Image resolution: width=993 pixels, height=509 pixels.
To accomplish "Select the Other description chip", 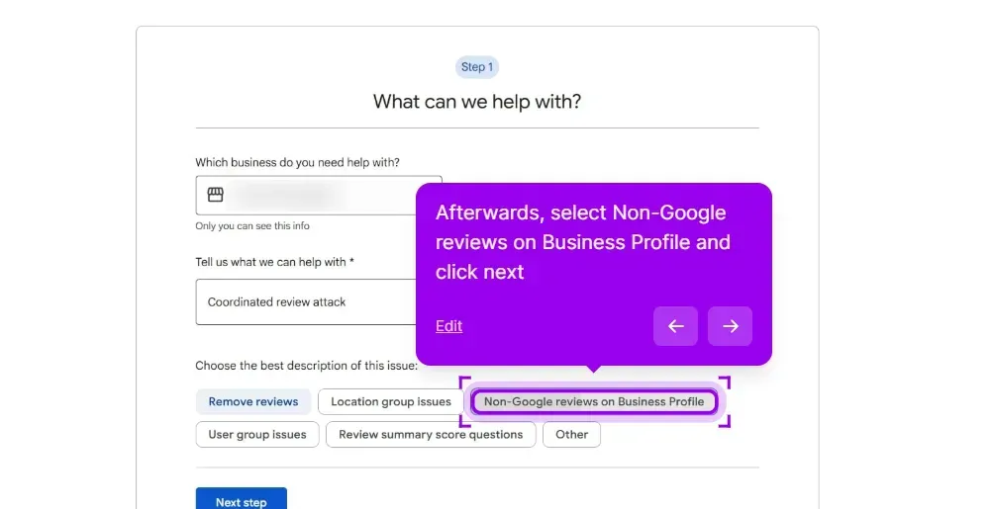I will tap(572, 435).
